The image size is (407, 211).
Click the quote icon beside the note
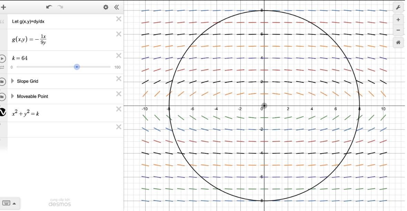coord(2,22)
